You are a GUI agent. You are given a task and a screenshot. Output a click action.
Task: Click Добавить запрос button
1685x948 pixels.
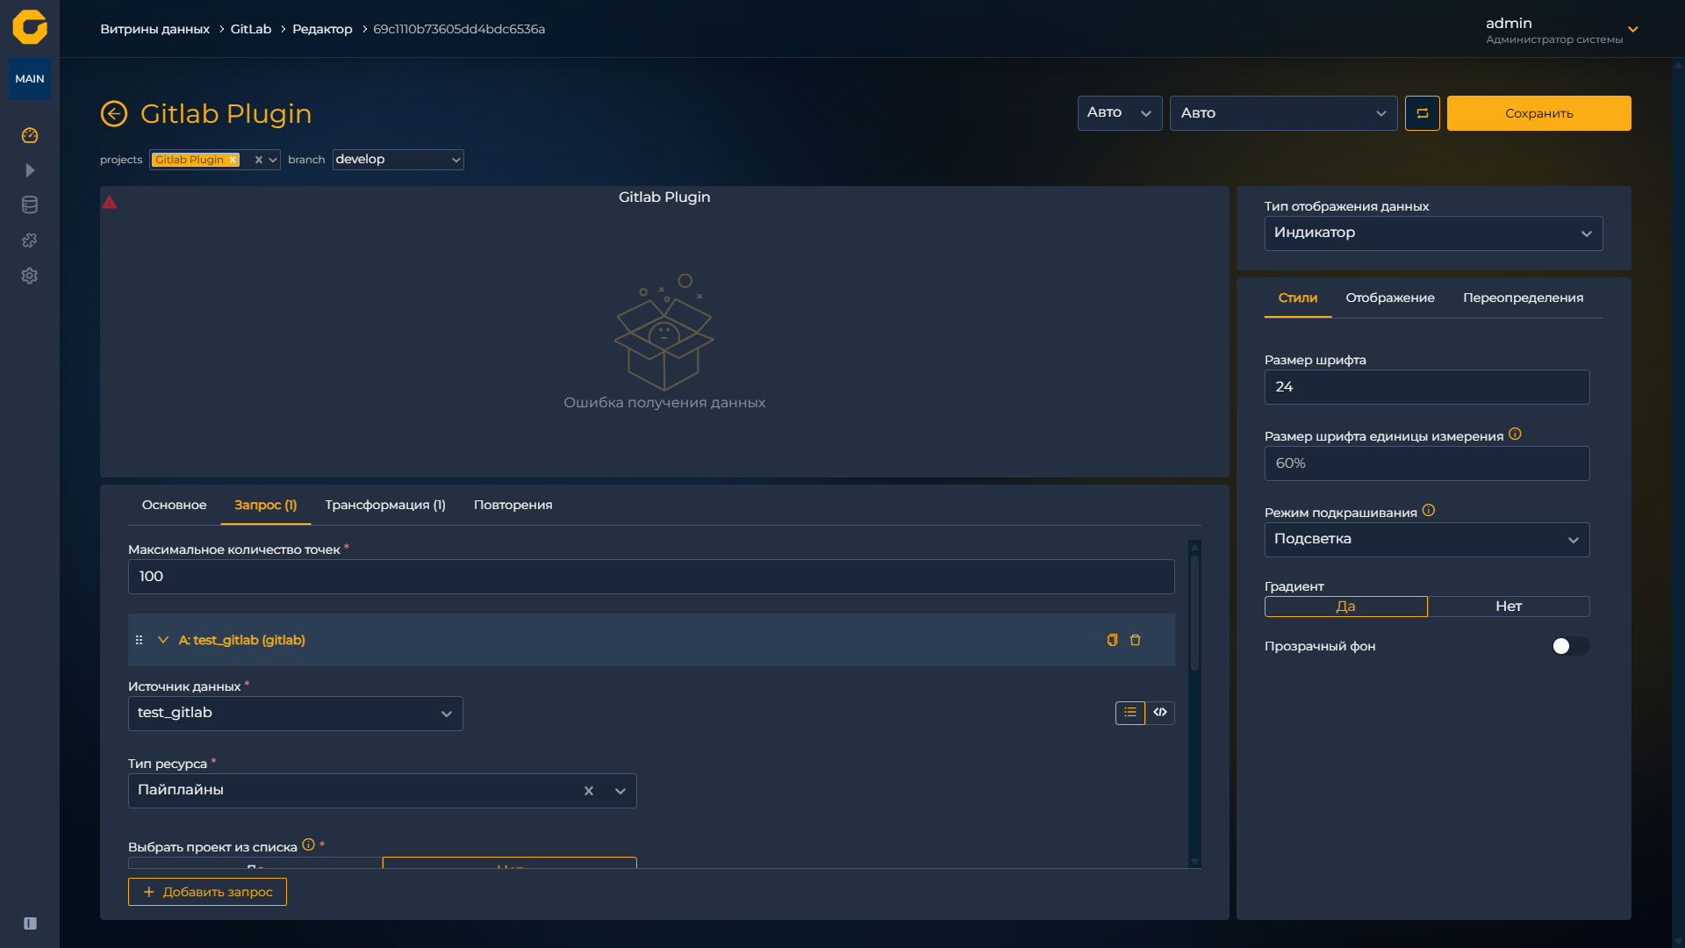point(207,892)
